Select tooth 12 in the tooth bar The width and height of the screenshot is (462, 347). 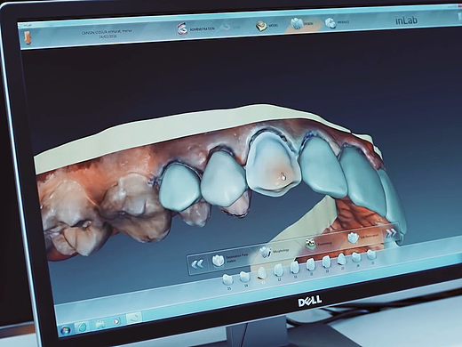(x=278, y=271)
